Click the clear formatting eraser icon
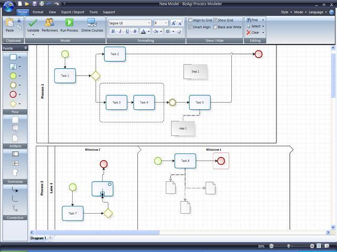Screen dimensions: 337x252 [x=179, y=31]
